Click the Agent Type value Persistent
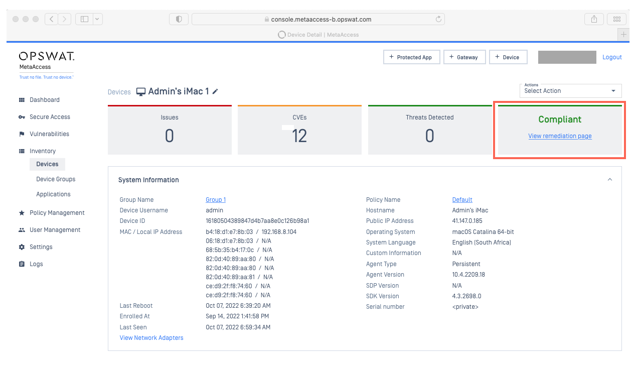The image size is (634, 365). [x=466, y=264]
